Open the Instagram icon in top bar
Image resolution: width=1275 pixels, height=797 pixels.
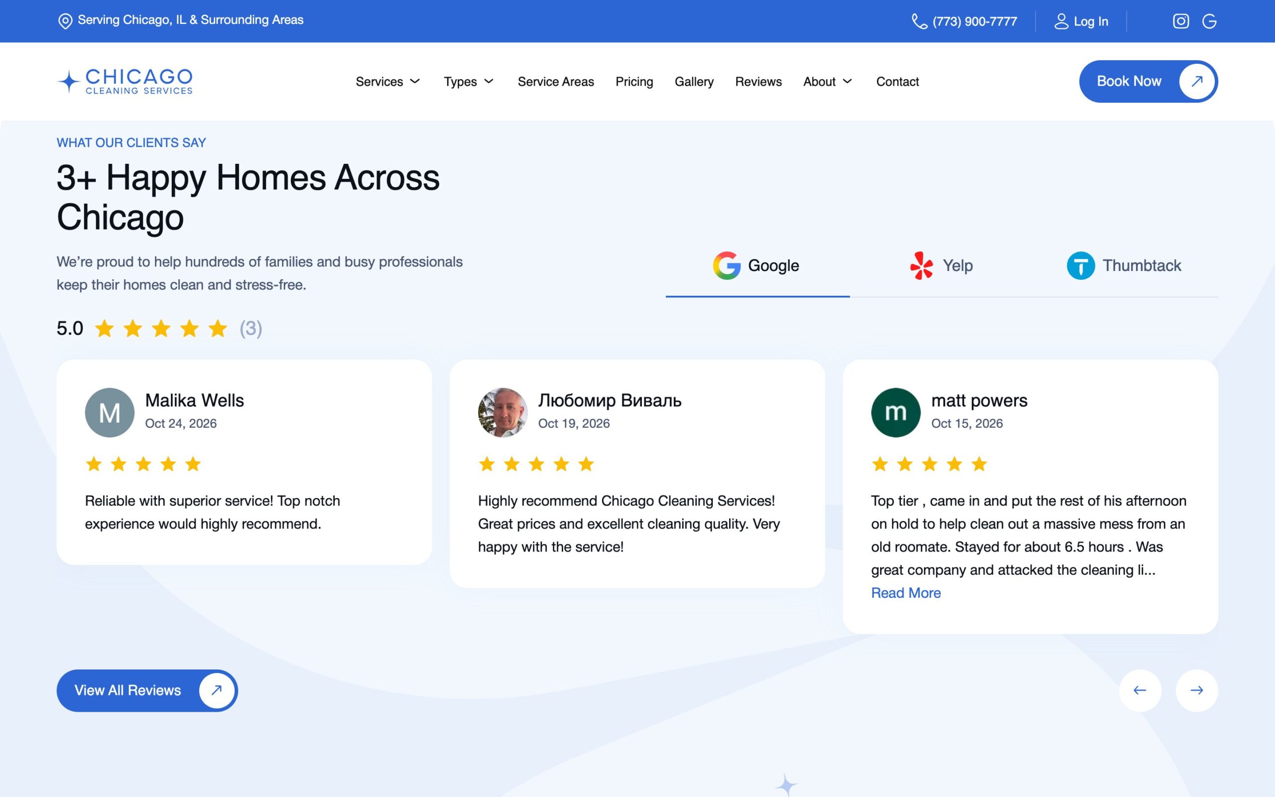1181,21
